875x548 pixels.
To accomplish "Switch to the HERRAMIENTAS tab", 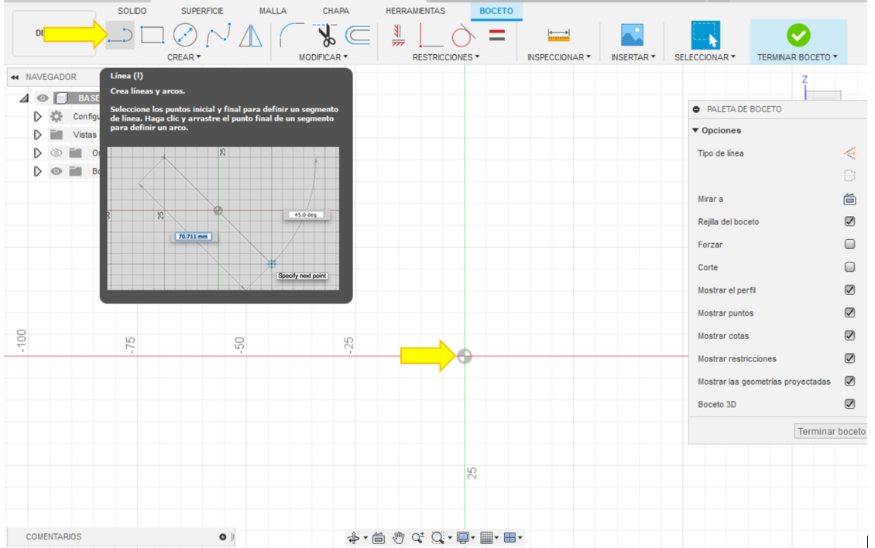I will tap(415, 11).
